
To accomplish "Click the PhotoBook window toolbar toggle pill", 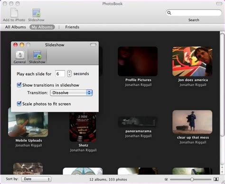I will [x=219, y=3].
